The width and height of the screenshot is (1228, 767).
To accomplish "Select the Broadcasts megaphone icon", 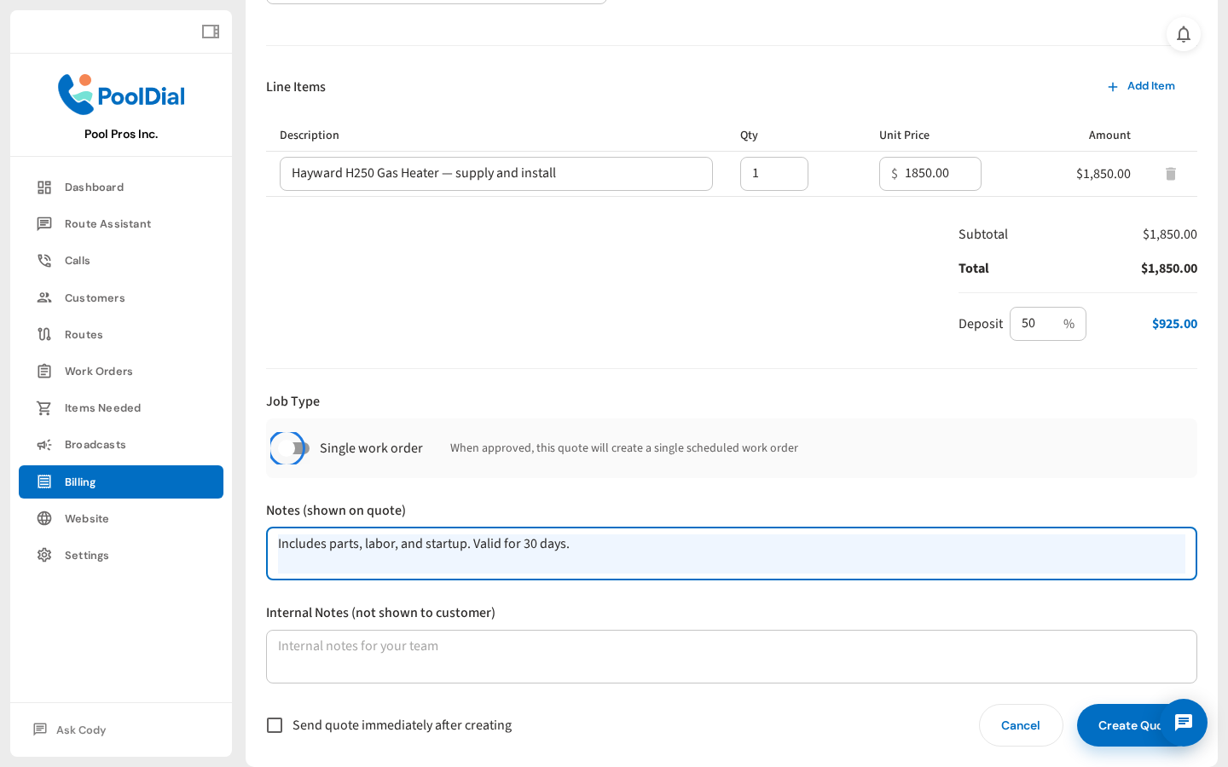I will pos(43,444).
